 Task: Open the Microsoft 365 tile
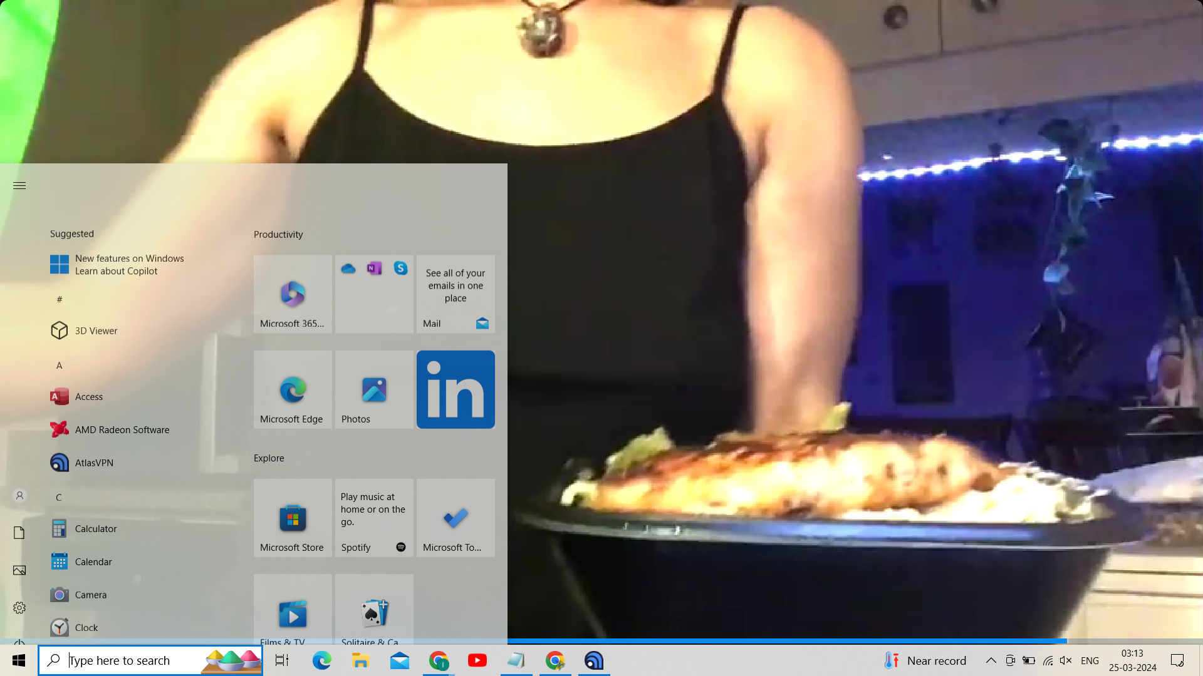(x=293, y=294)
